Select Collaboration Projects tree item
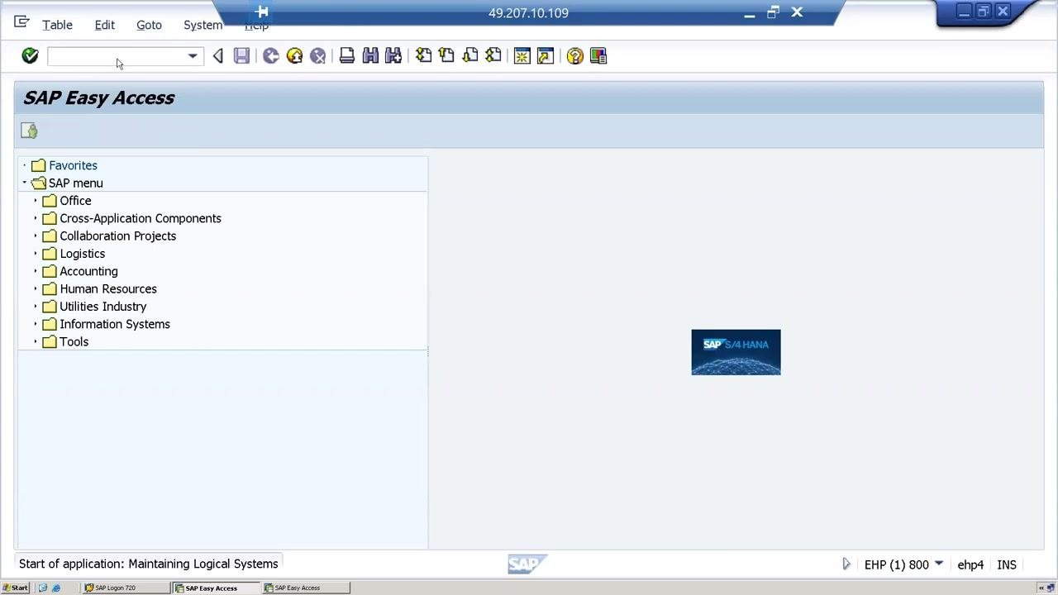Image resolution: width=1058 pixels, height=595 pixels. pyautogui.click(x=117, y=236)
